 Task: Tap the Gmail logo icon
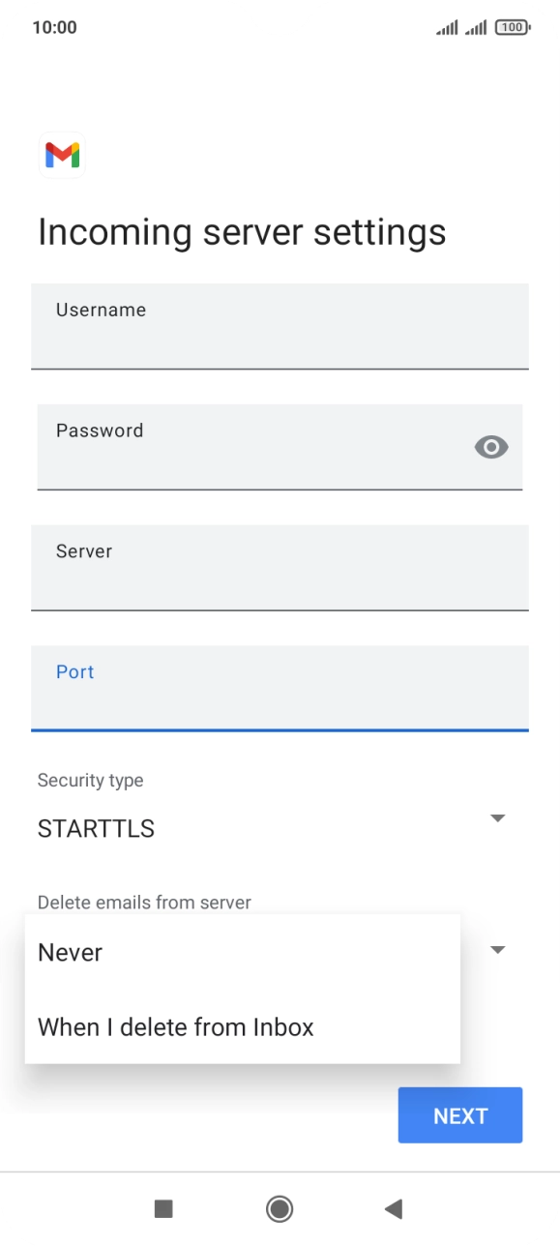[61, 154]
